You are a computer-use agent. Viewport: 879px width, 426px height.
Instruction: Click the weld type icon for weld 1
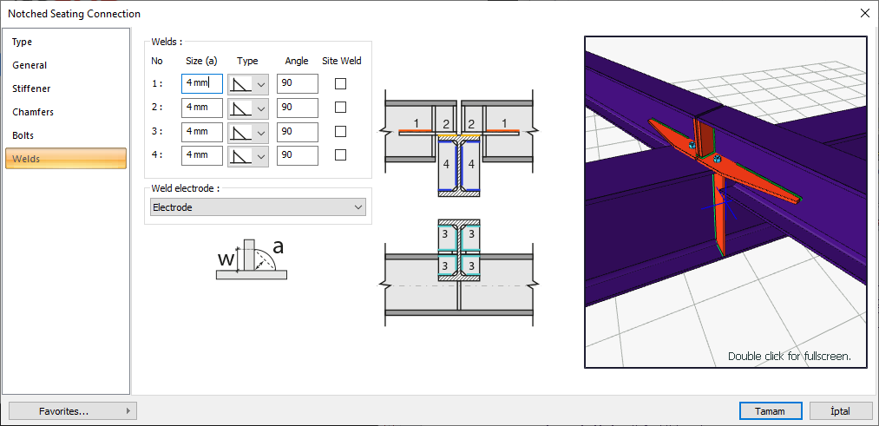(240, 84)
